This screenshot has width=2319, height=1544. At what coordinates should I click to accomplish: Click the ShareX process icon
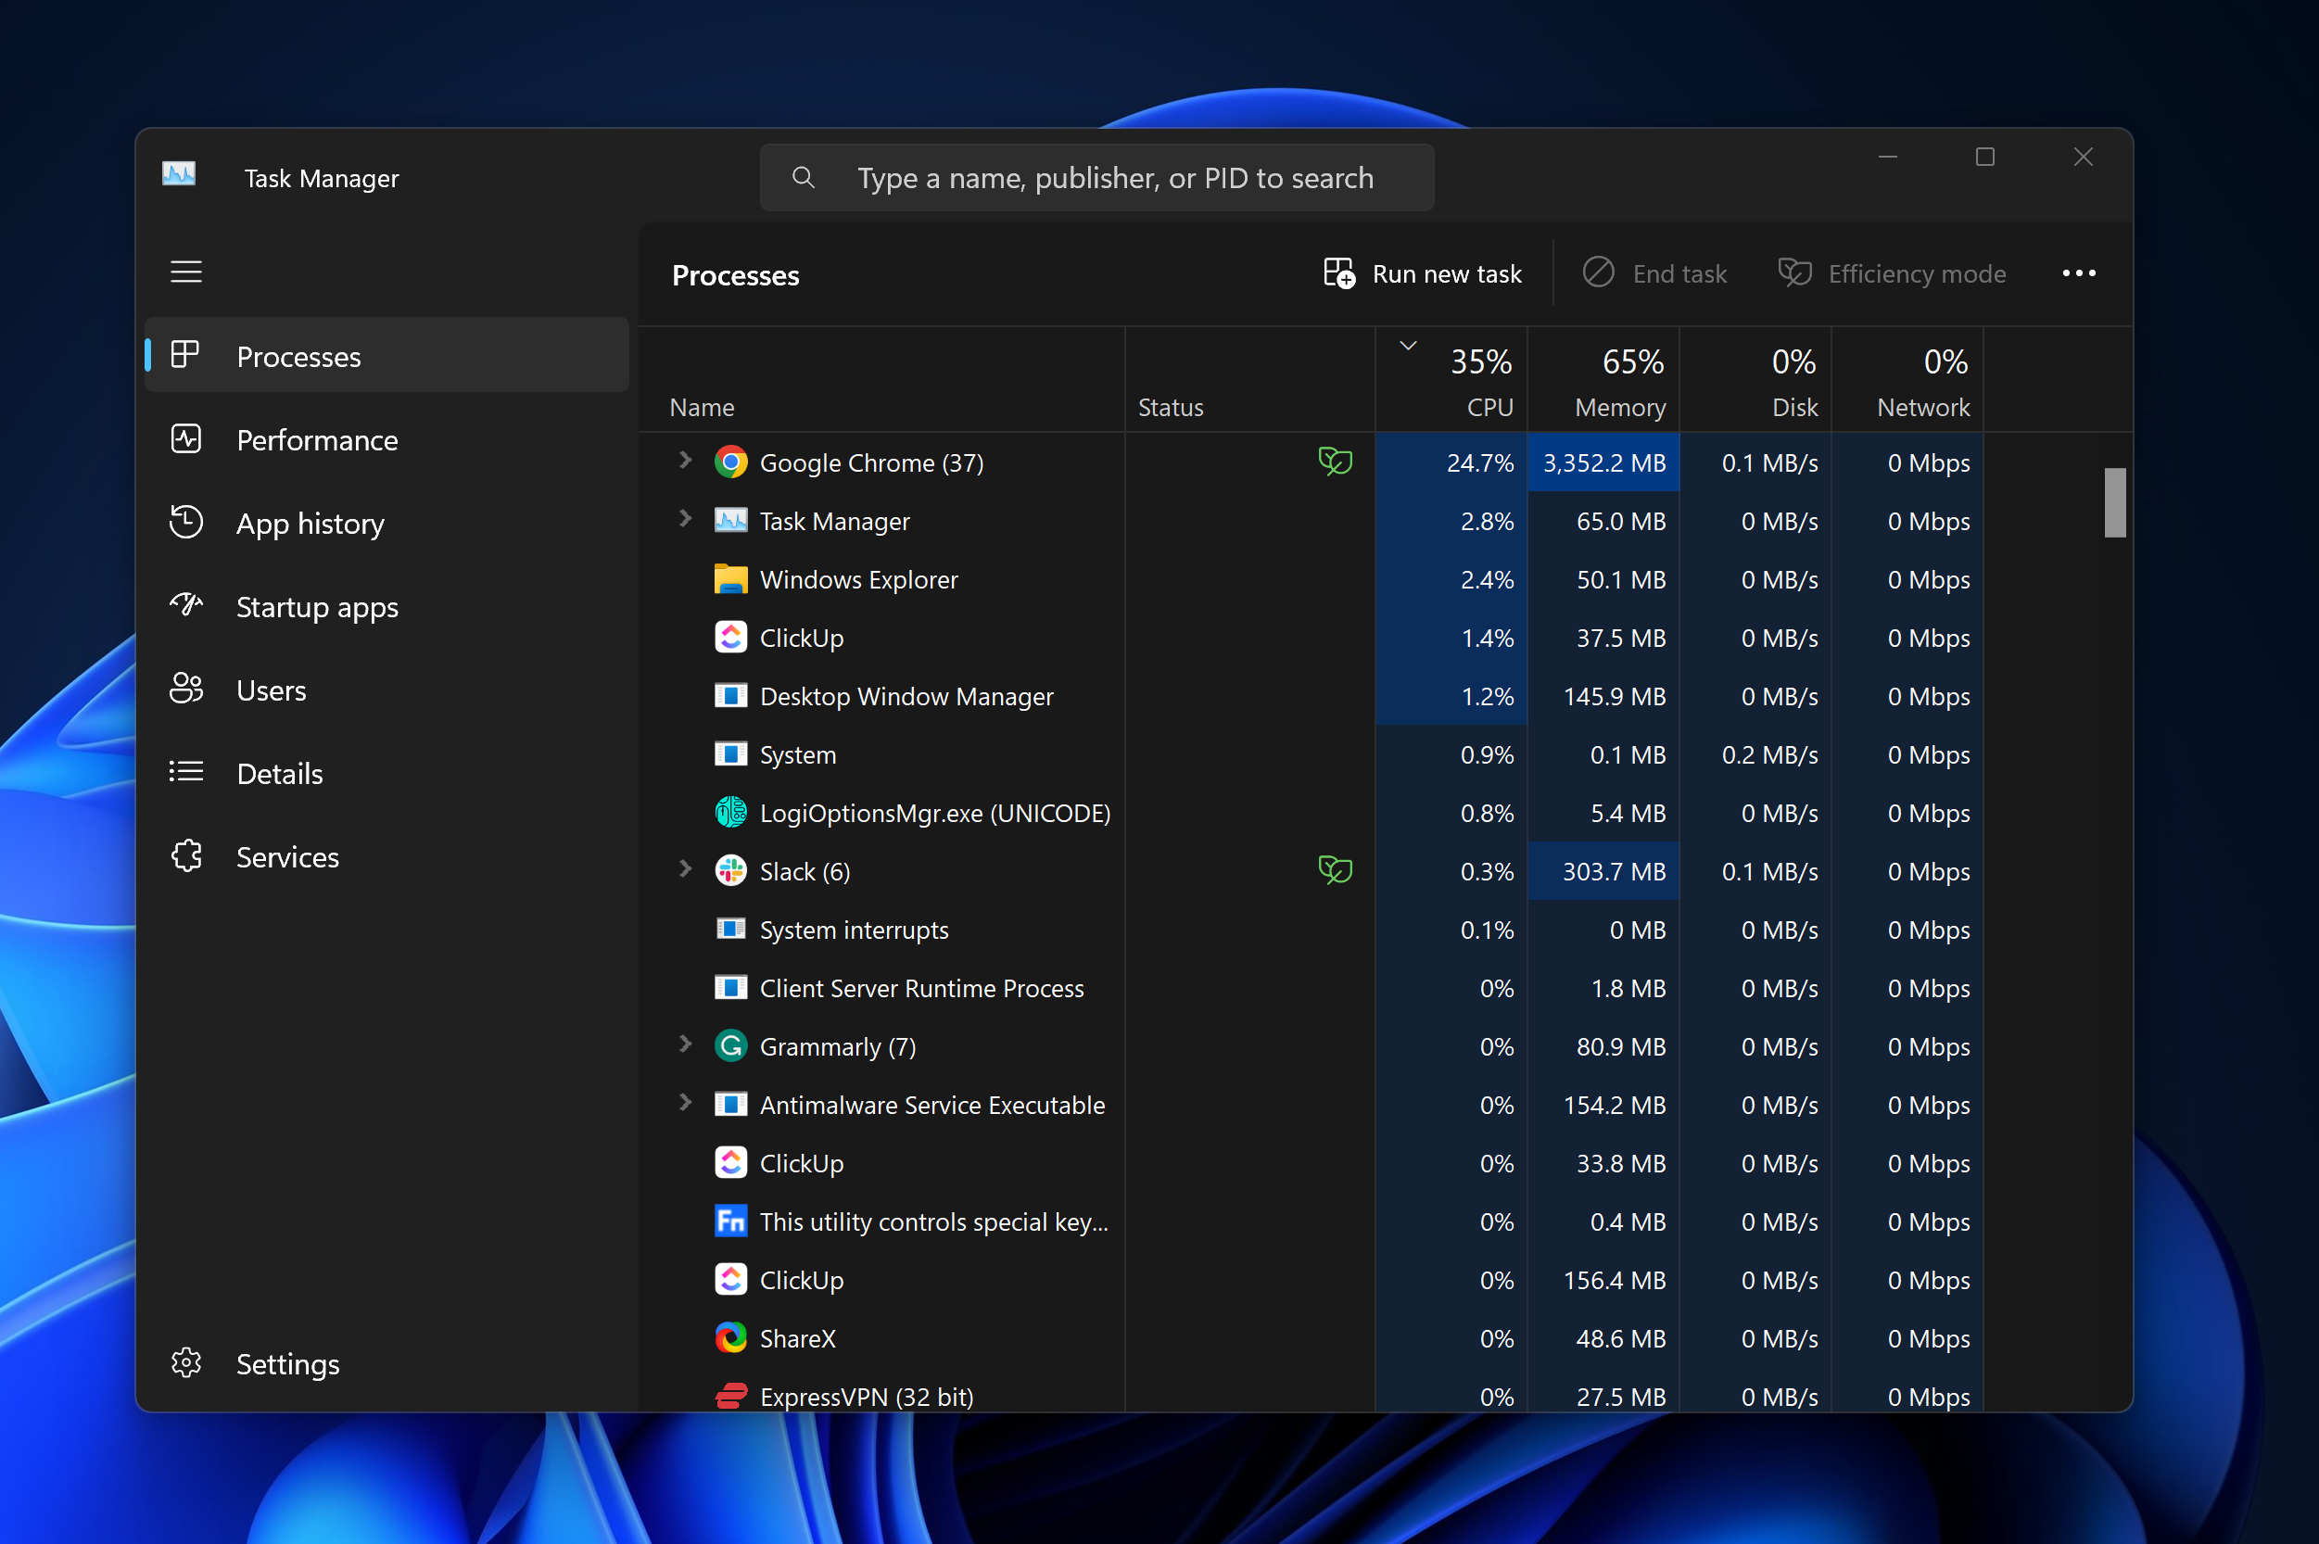(x=730, y=1339)
